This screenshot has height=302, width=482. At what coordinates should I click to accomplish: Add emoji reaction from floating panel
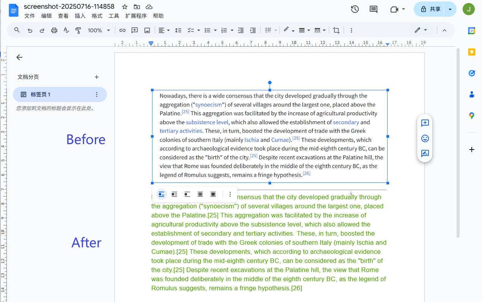(x=425, y=138)
